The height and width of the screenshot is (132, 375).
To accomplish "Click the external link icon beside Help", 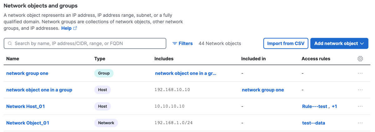I will coord(75,28).
